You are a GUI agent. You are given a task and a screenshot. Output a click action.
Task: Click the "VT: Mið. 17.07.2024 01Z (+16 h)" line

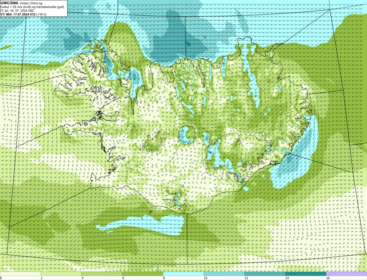24,14
